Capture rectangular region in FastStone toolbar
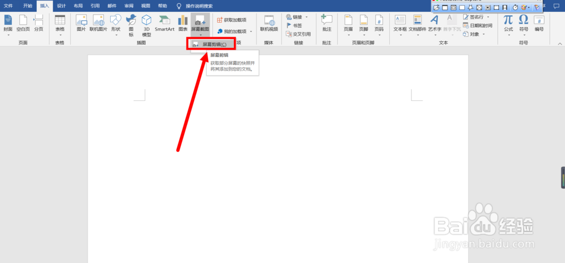Viewport: 565px width, 263px height. (462, 7)
